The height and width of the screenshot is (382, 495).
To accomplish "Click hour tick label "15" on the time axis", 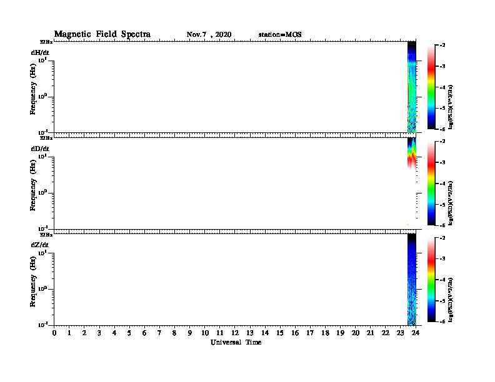I will tap(280, 333).
